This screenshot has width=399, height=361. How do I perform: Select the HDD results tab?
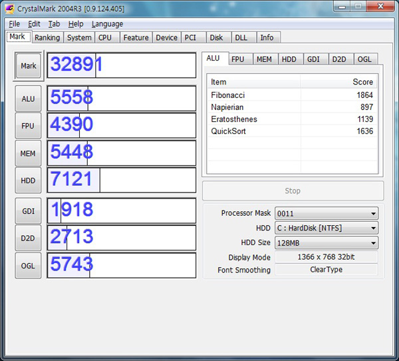point(291,59)
